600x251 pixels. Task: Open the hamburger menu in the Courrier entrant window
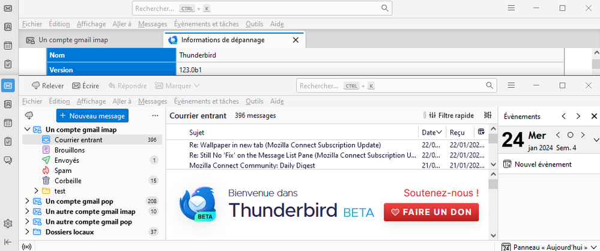click(511, 85)
